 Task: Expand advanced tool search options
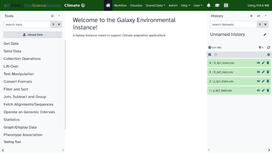click(53, 24)
